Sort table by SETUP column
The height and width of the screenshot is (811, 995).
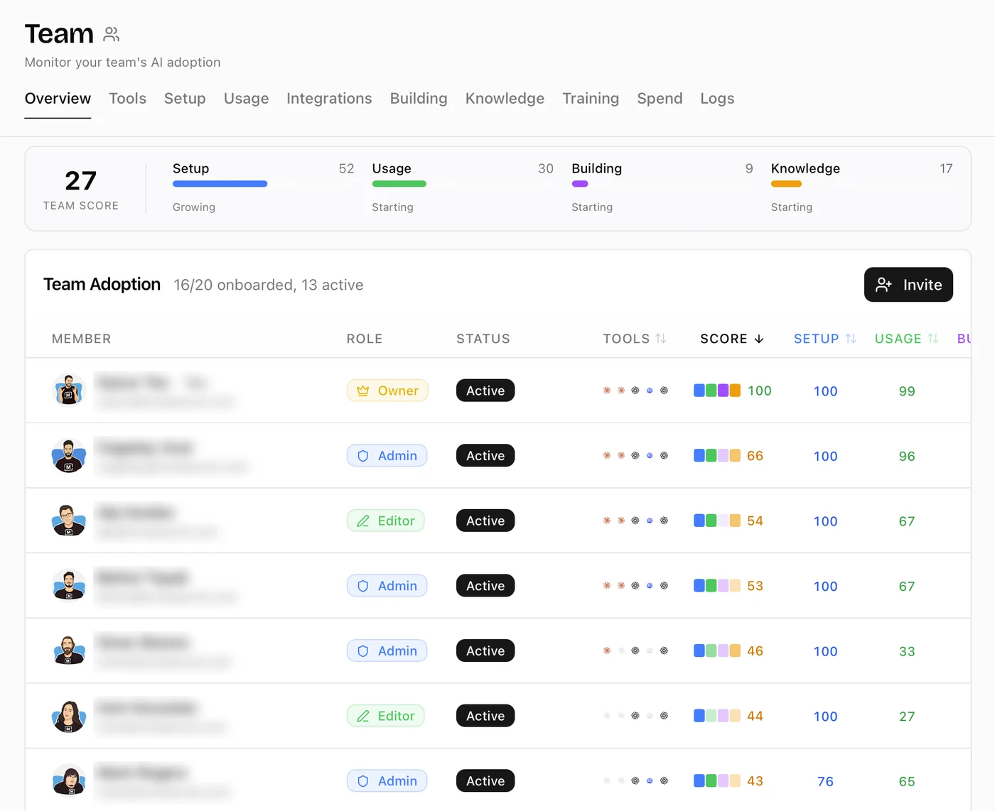(x=824, y=339)
